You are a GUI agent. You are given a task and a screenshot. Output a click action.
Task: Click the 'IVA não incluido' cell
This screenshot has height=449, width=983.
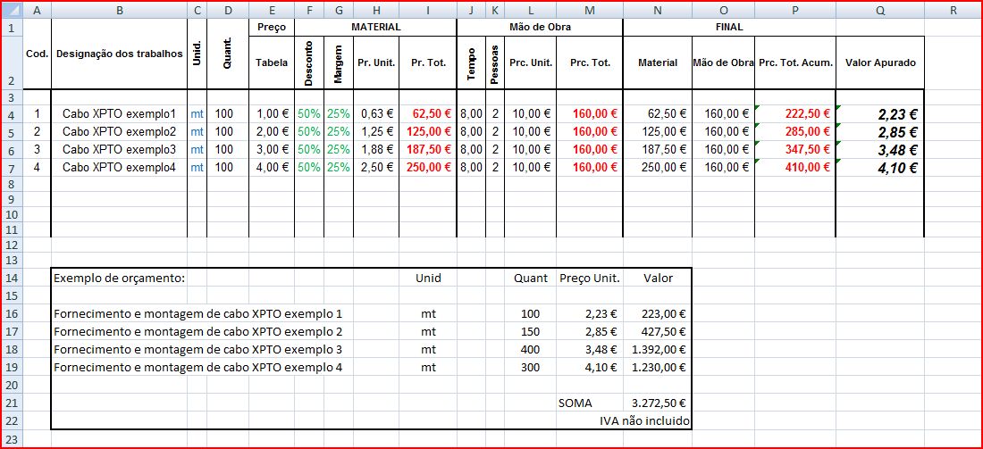[x=645, y=420]
